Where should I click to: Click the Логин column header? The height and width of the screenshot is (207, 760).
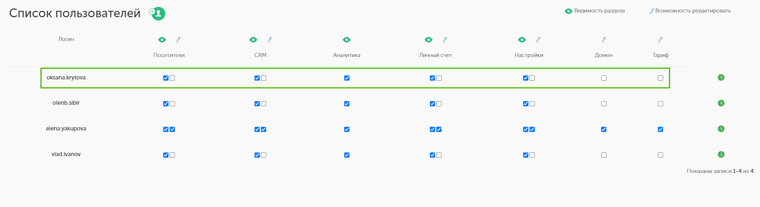coord(66,39)
